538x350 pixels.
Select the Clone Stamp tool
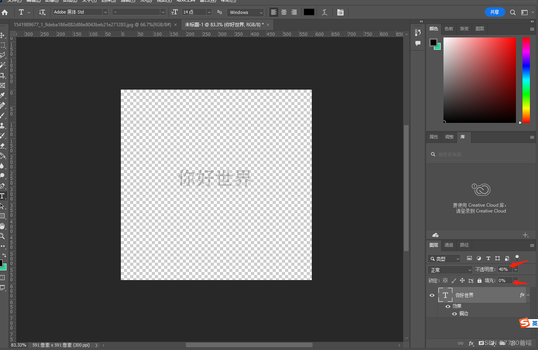click(3, 126)
